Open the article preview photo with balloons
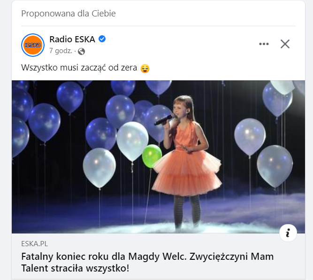The image size is (313, 280). tap(158, 157)
